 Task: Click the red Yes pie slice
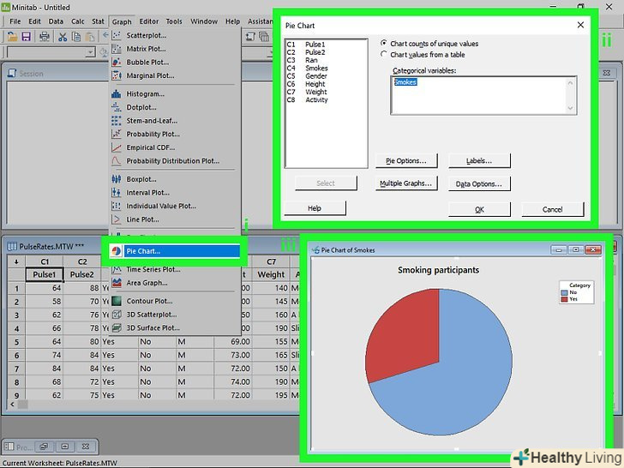click(x=406, y=334)
